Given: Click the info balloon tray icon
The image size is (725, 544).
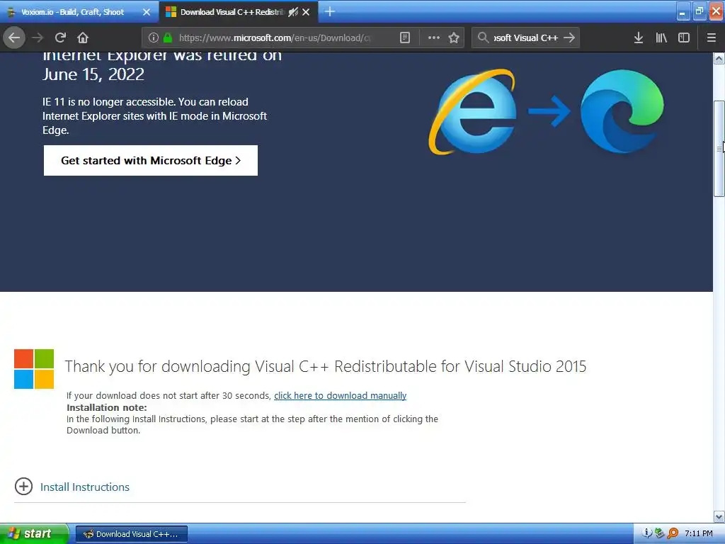Looking at the screenshot, I should [647, 533].
